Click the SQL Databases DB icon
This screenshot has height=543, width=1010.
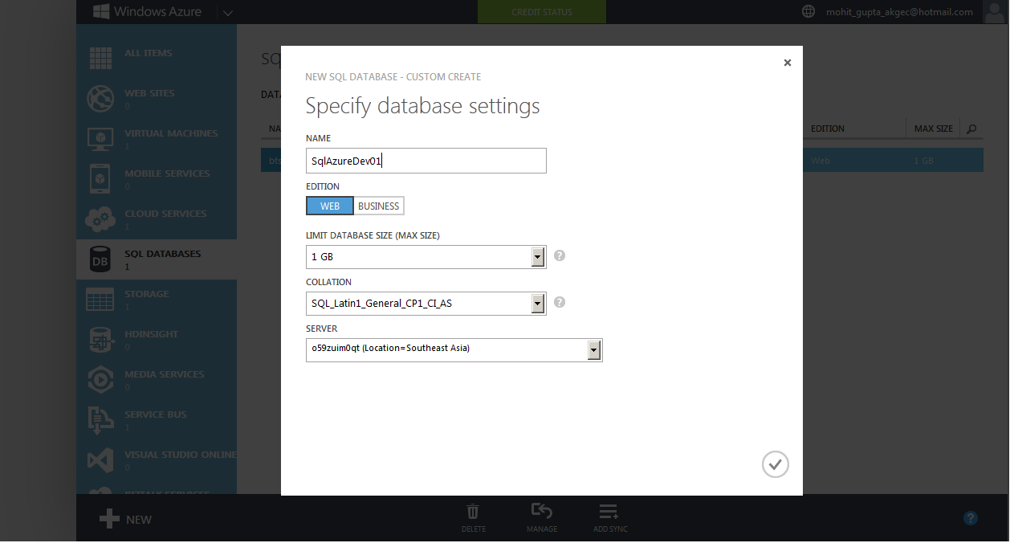[100, 259]
